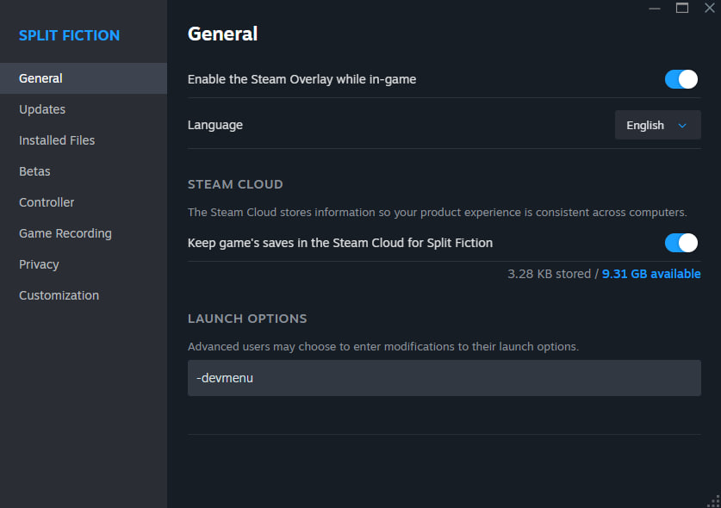This screenshot has width=721, height=508.
Task: Turn off Steam Cloud saves toggle
Action: pyautogui.click(x=681, y=243)
